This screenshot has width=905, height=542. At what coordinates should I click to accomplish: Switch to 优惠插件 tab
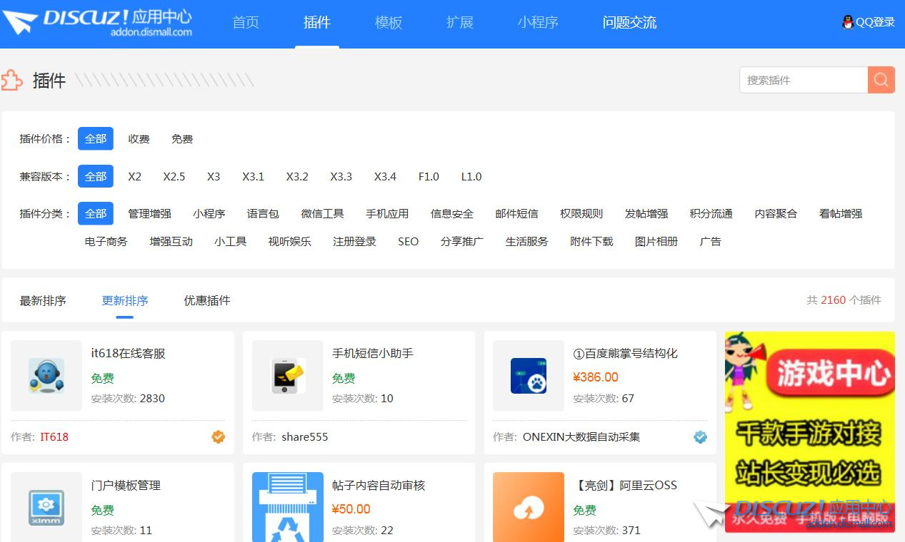(x=207, y=300)
